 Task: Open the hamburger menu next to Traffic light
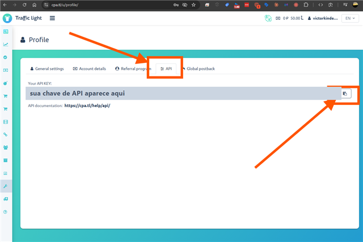pyautogui.click(x=52, y=18)
